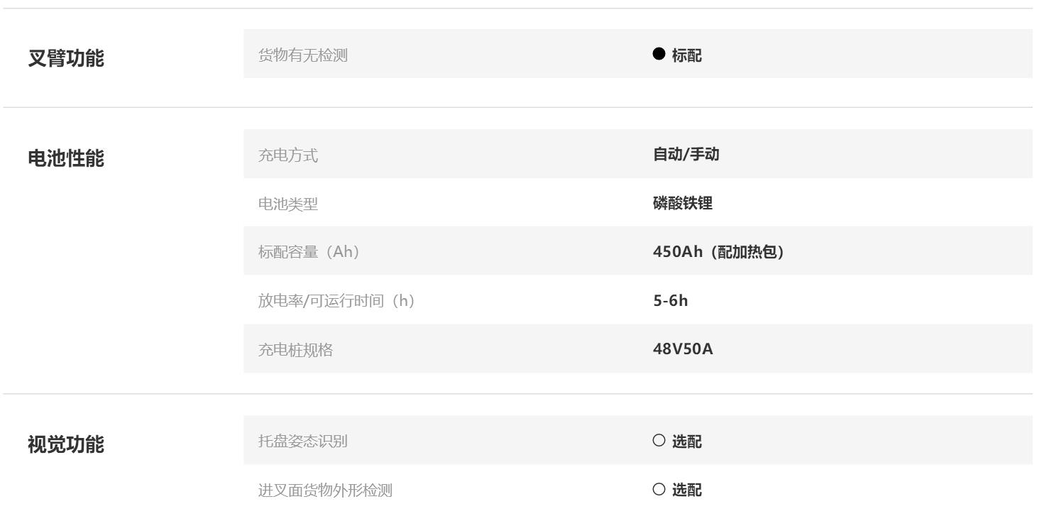Click the 进叉面货物外形检测 row label
The width and height of the screenshot is (1037, 526).
click(325, 490)
